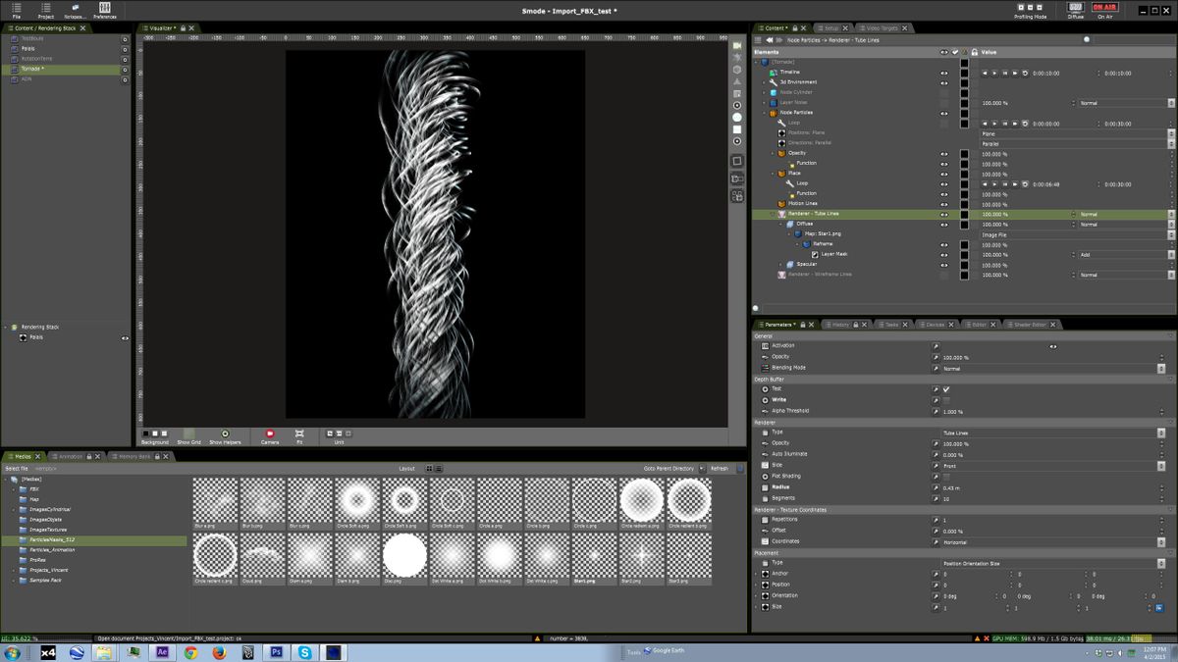1178x662 pixels.
Task: Click the Refresh button in Medias
Action: [720, 469]
